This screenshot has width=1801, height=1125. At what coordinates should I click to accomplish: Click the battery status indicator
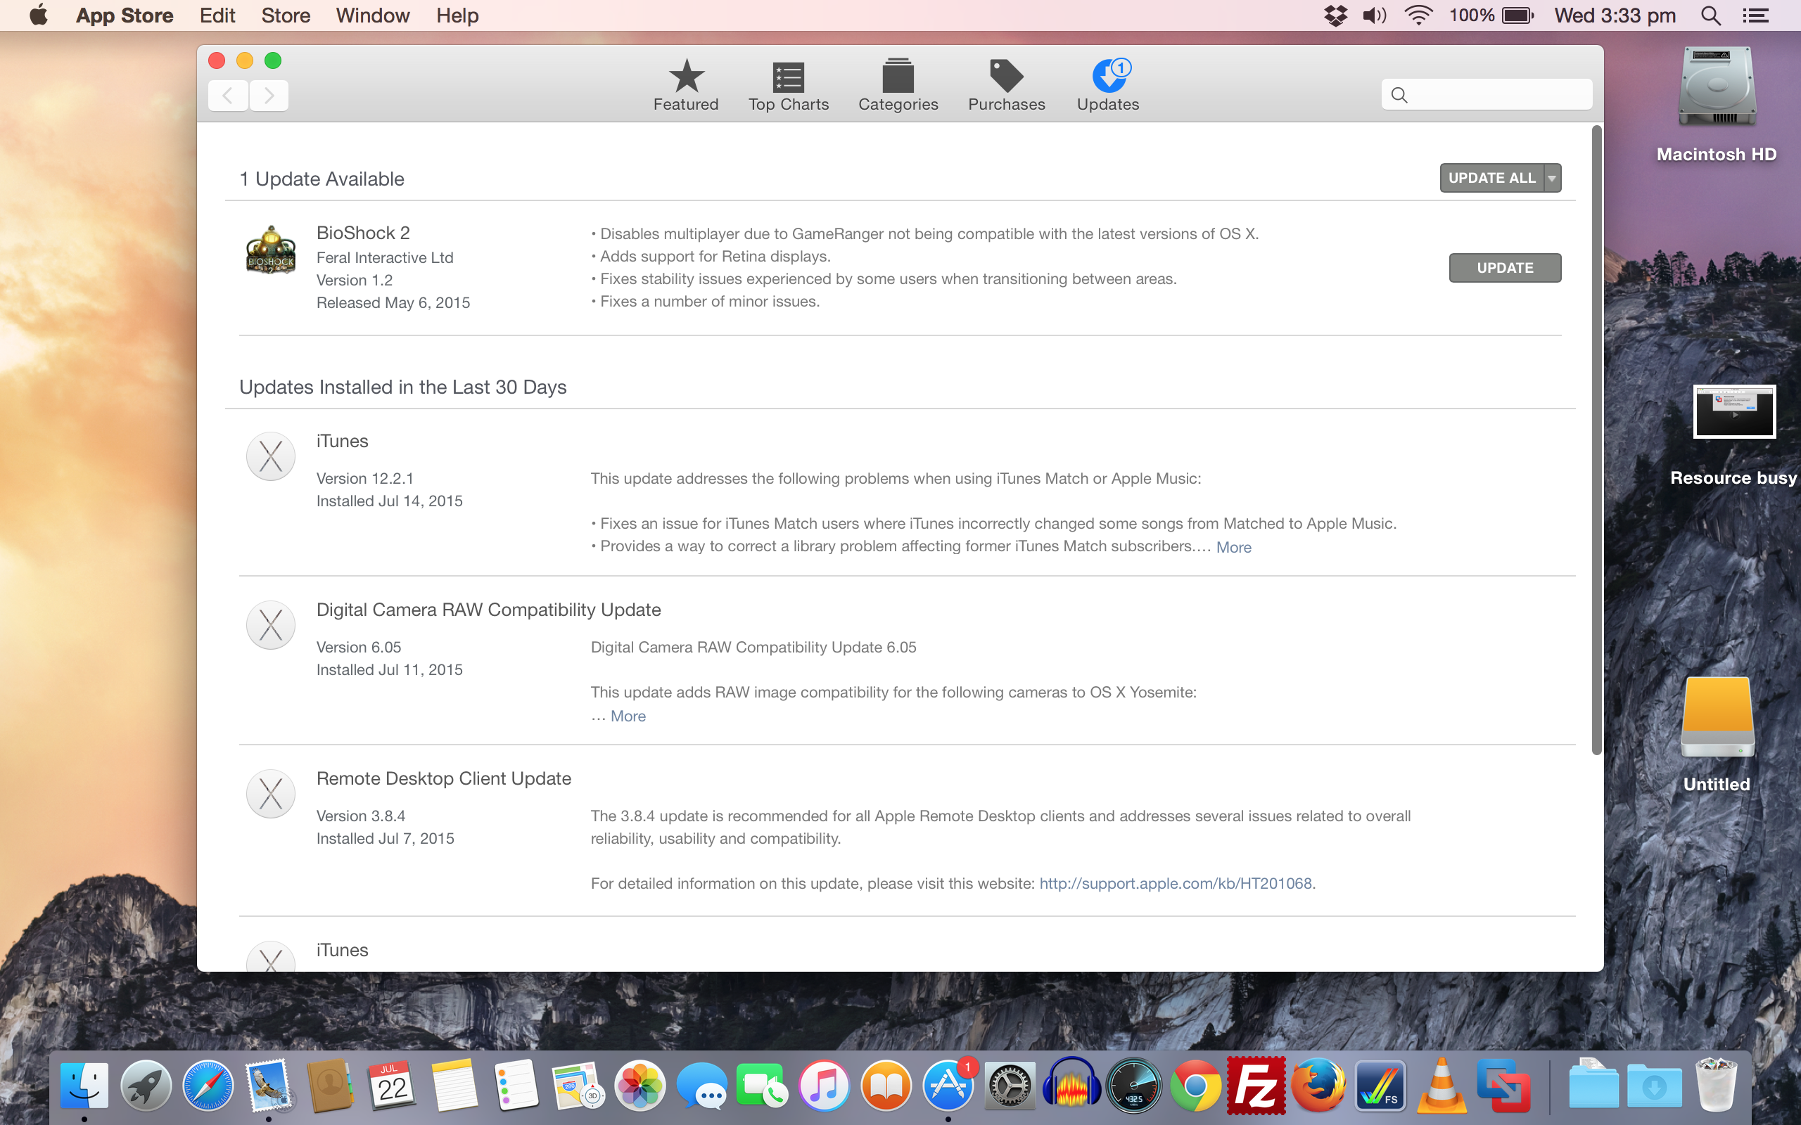(1491, 15)
